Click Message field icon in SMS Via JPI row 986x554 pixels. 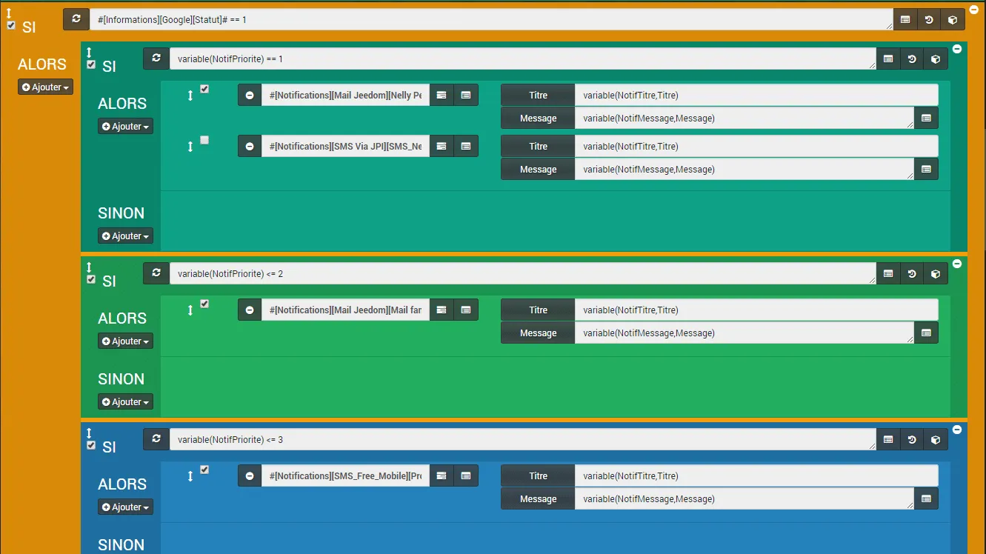point(926,169)
